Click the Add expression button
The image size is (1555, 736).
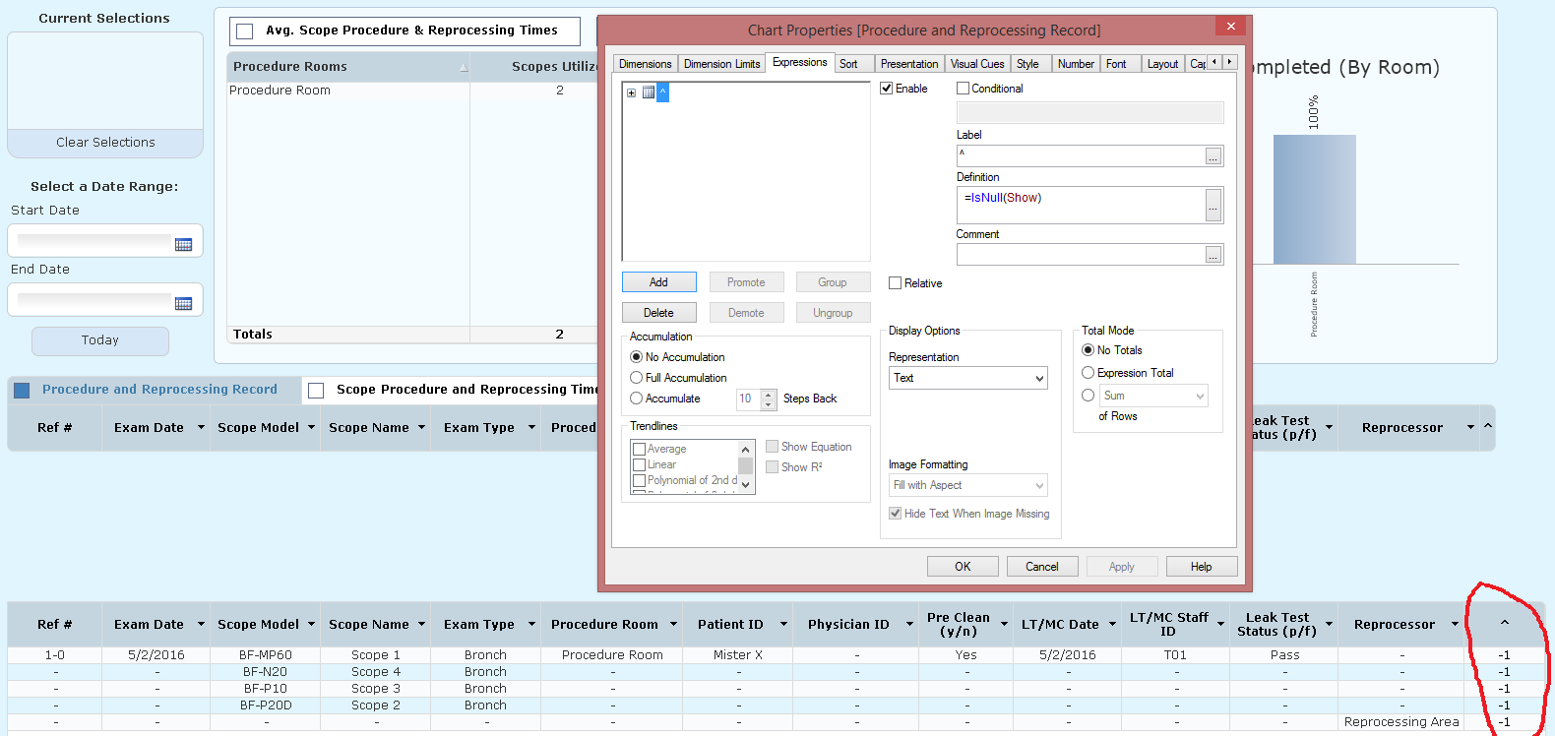pos(659,282)
